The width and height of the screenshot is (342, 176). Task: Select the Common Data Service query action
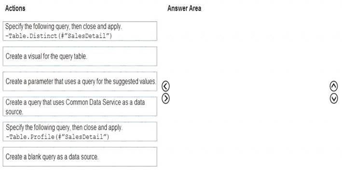(x=80, y=107)
